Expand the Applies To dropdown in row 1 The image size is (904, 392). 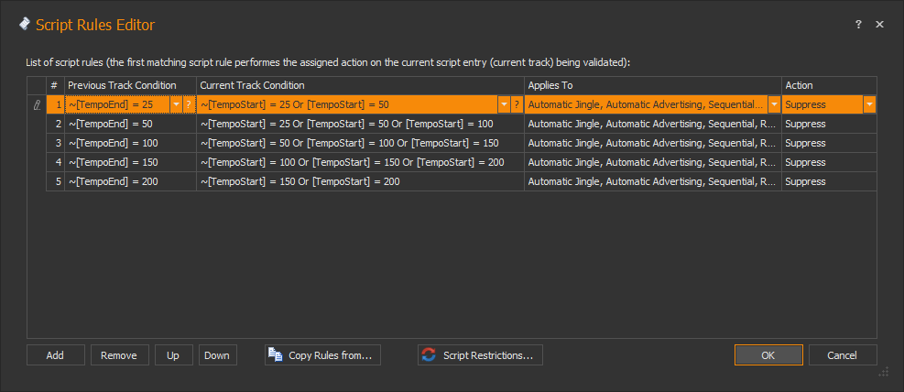tap(774, 104)
